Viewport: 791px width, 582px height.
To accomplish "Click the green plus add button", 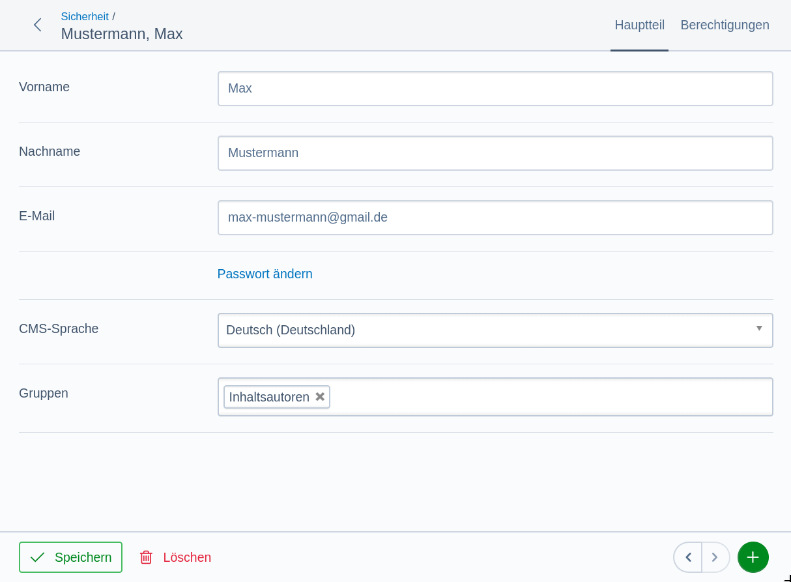I will (753, 557).
